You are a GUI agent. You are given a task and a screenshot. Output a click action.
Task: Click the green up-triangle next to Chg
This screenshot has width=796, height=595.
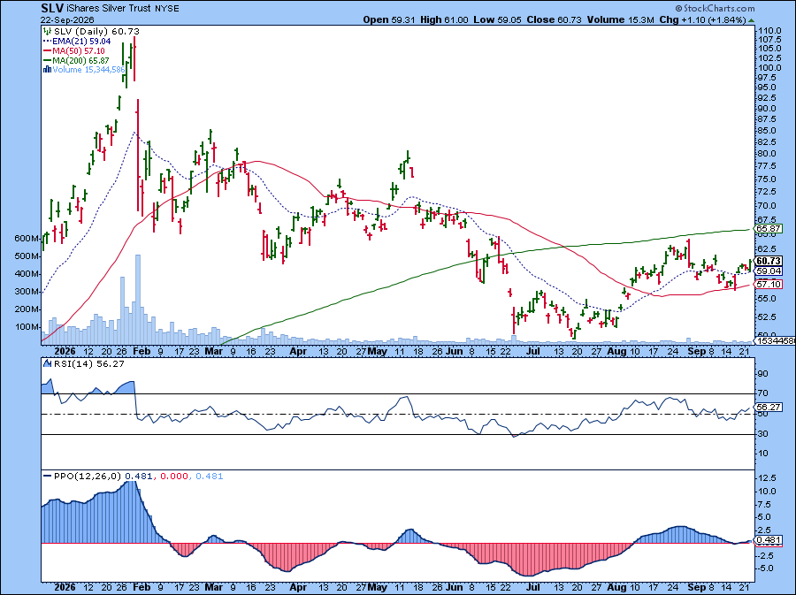coord(752,20)
